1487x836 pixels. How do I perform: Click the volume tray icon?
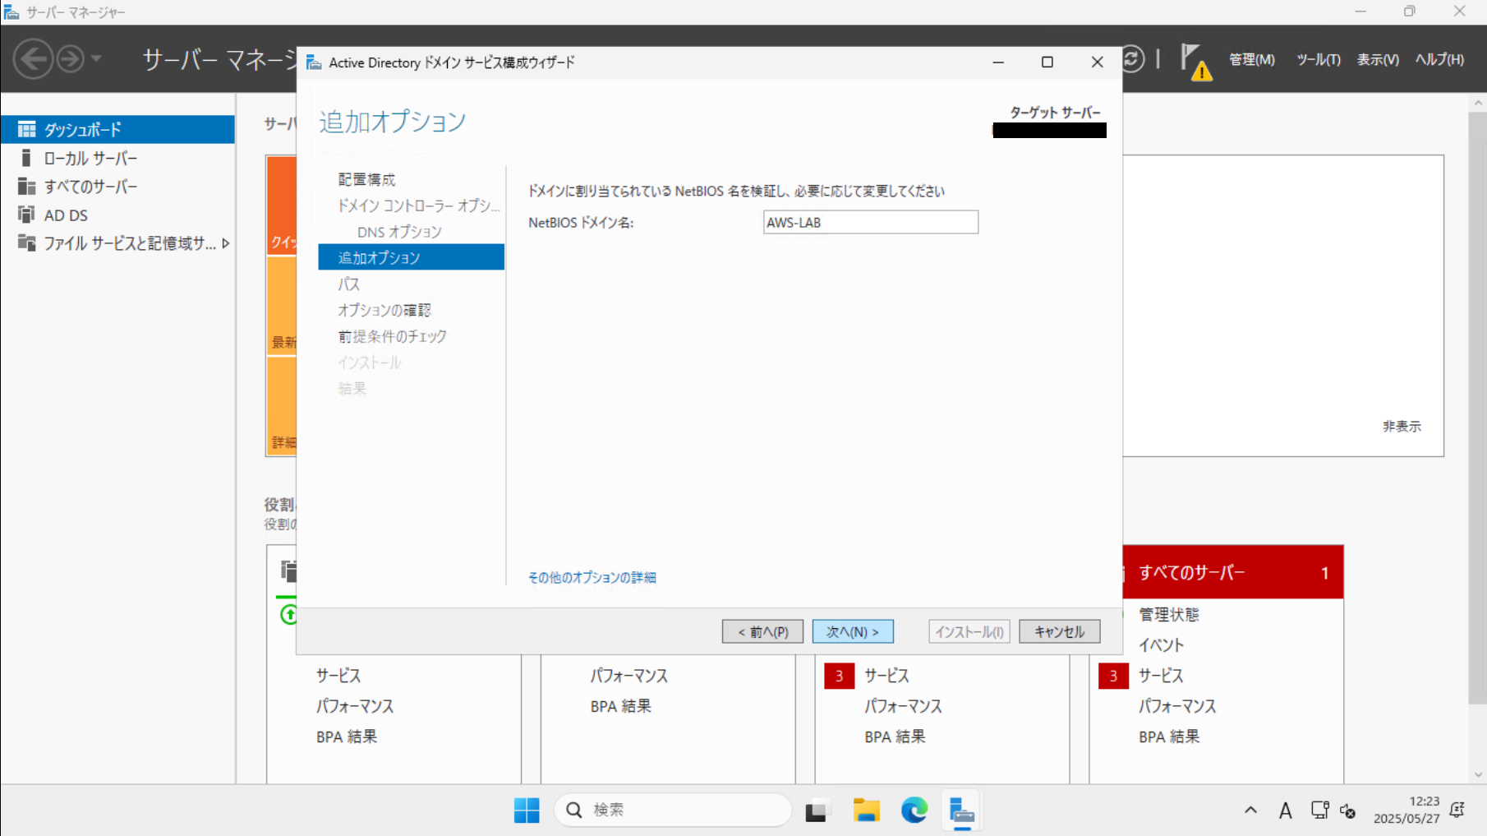pos(1347,811)
